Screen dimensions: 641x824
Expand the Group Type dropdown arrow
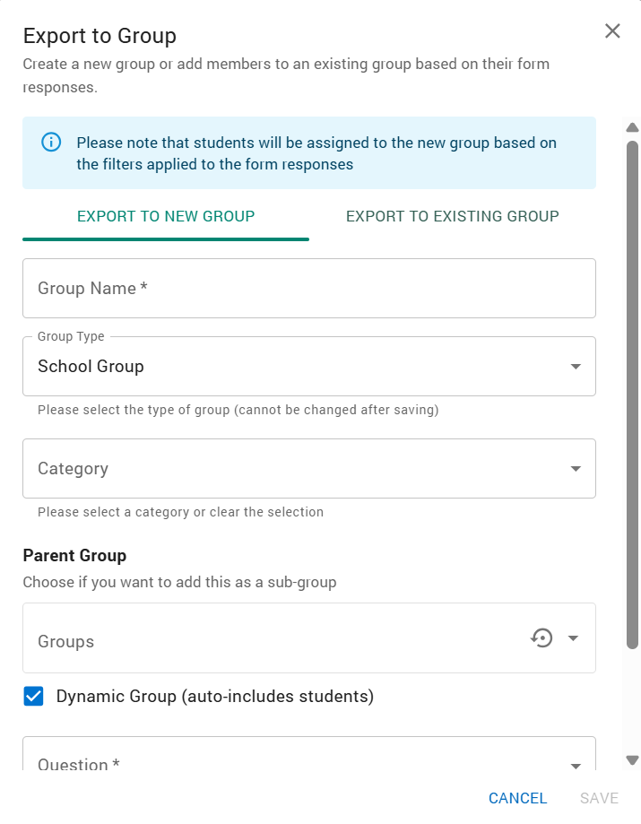point(576,367)
